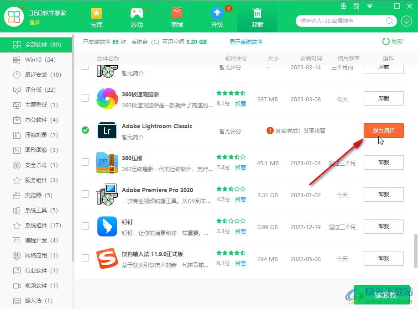Click the 360软件管家 logo icon
Screen dimensions: 418x309
[14, 17]
